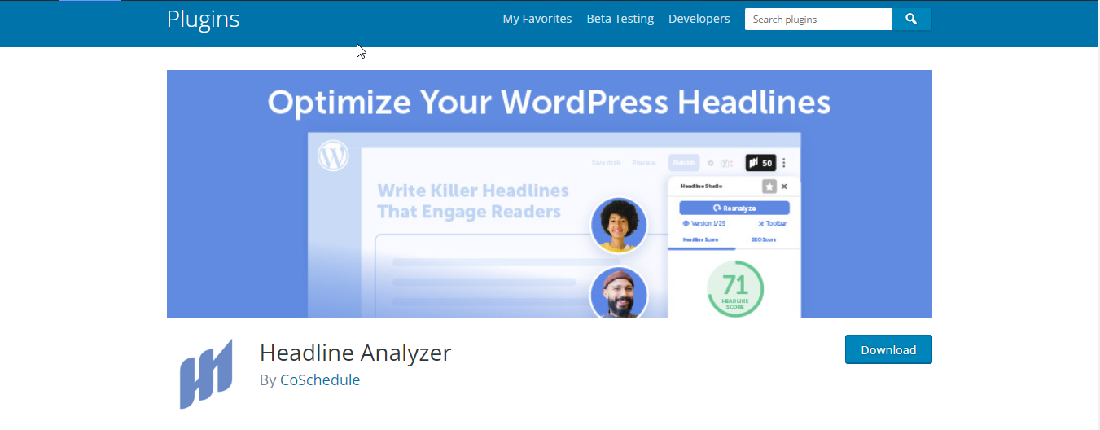Click the search magnifier button
Image resolution: width=1100 pixels, height=430 pixels.
(911, 19)
